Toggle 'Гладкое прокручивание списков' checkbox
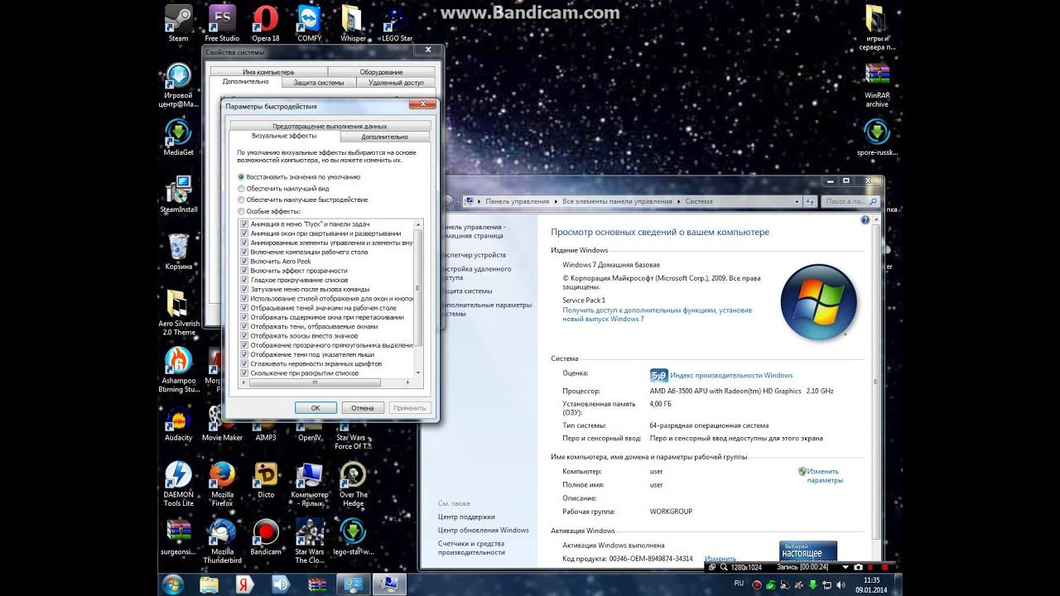 coord(244,280)
